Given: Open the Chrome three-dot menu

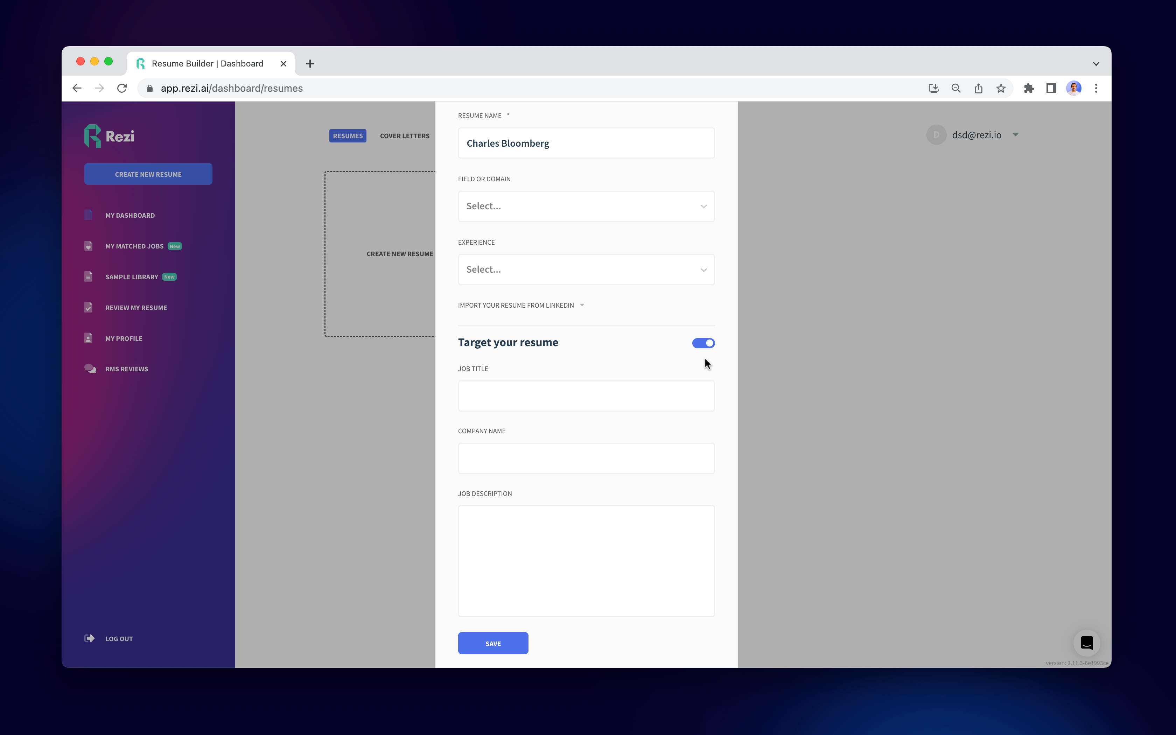Looking at the screenshot, I should coord(1096,88).
